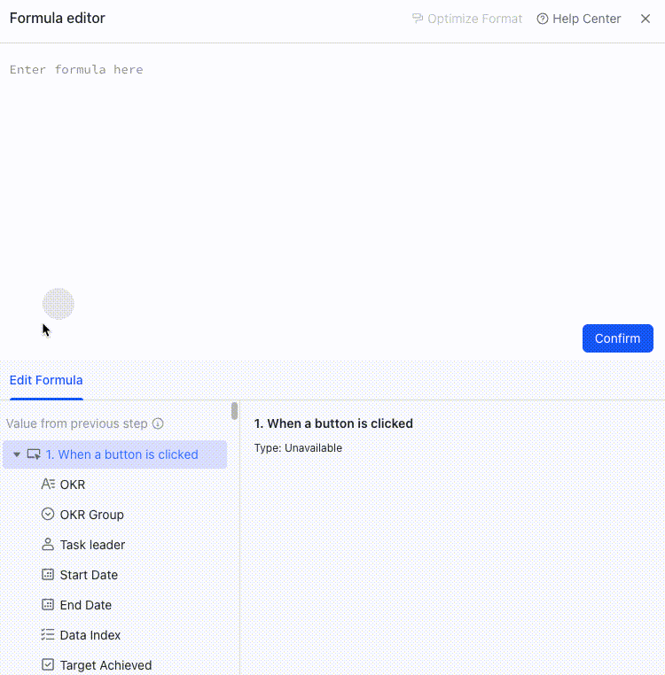The width and height of the screenshot is (665, 675).
Task: Click the info icon beside Value from previous step
Action: point(158,423)
